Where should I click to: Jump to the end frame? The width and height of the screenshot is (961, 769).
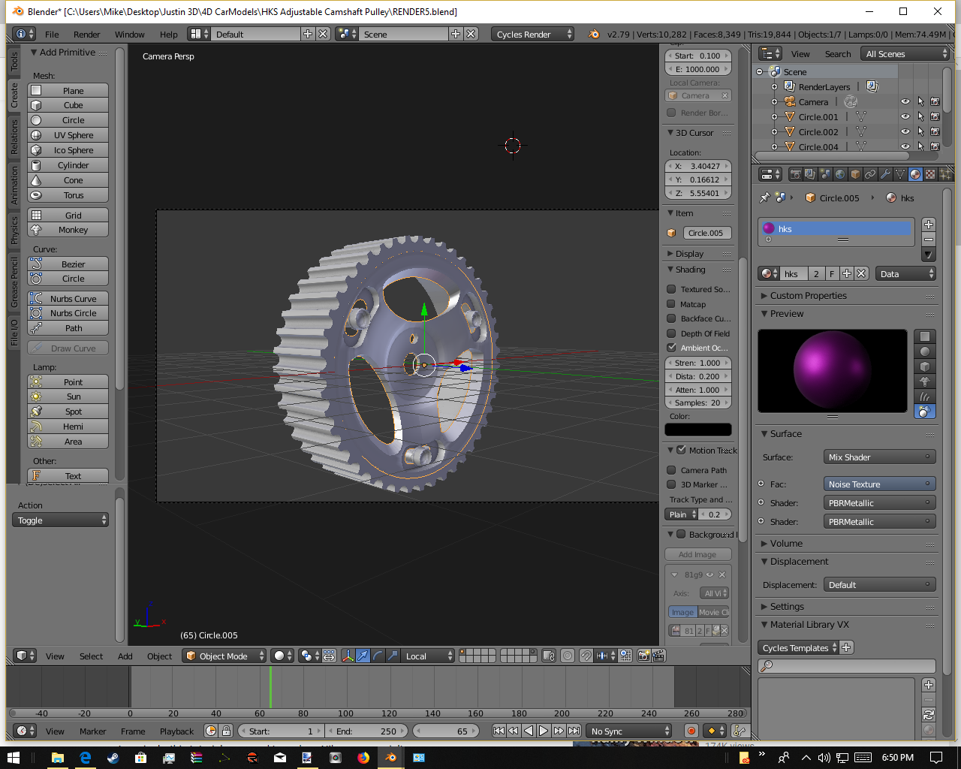pos(574,731)
